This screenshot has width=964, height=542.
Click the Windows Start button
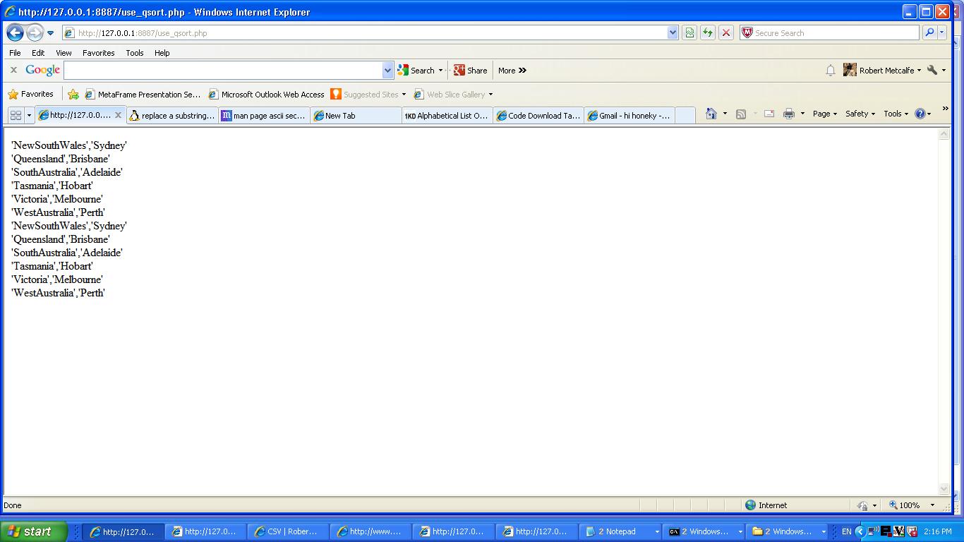click(x=33, y=531)
